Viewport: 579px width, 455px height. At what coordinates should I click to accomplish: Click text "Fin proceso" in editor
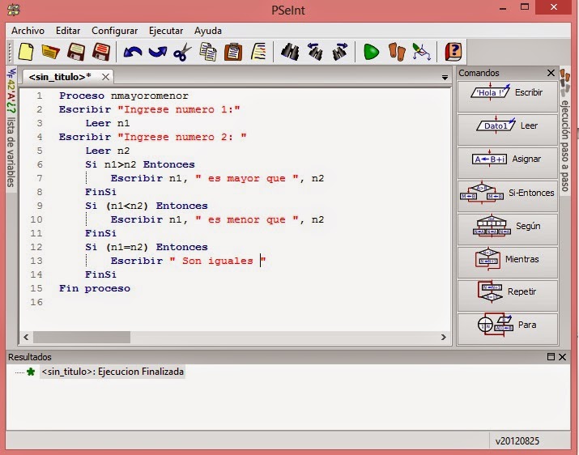pos(95,288)
